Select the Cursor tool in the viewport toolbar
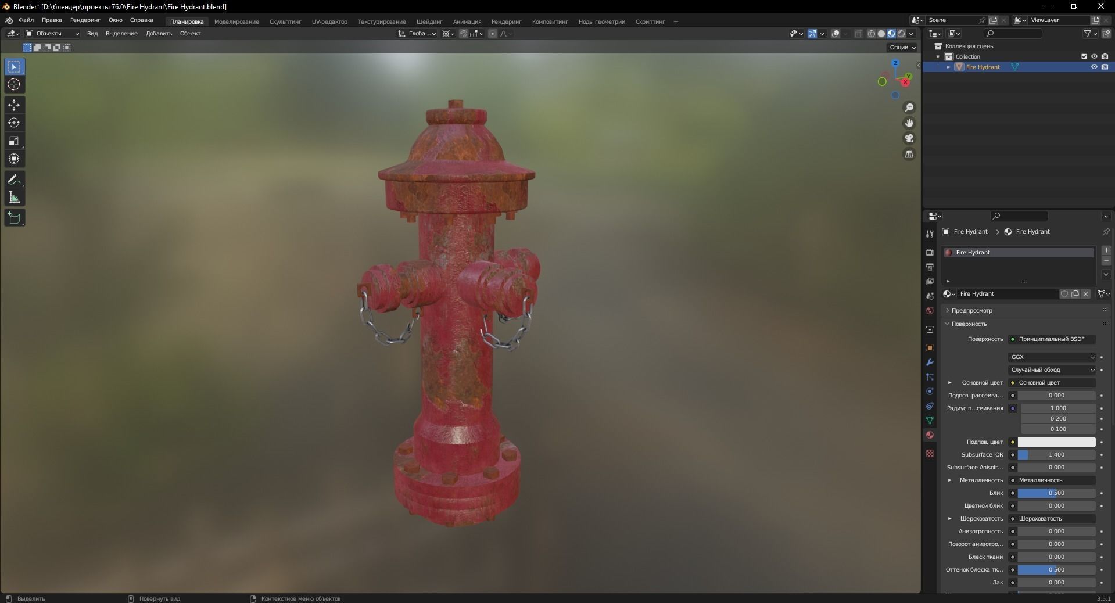 click(14, 84)
